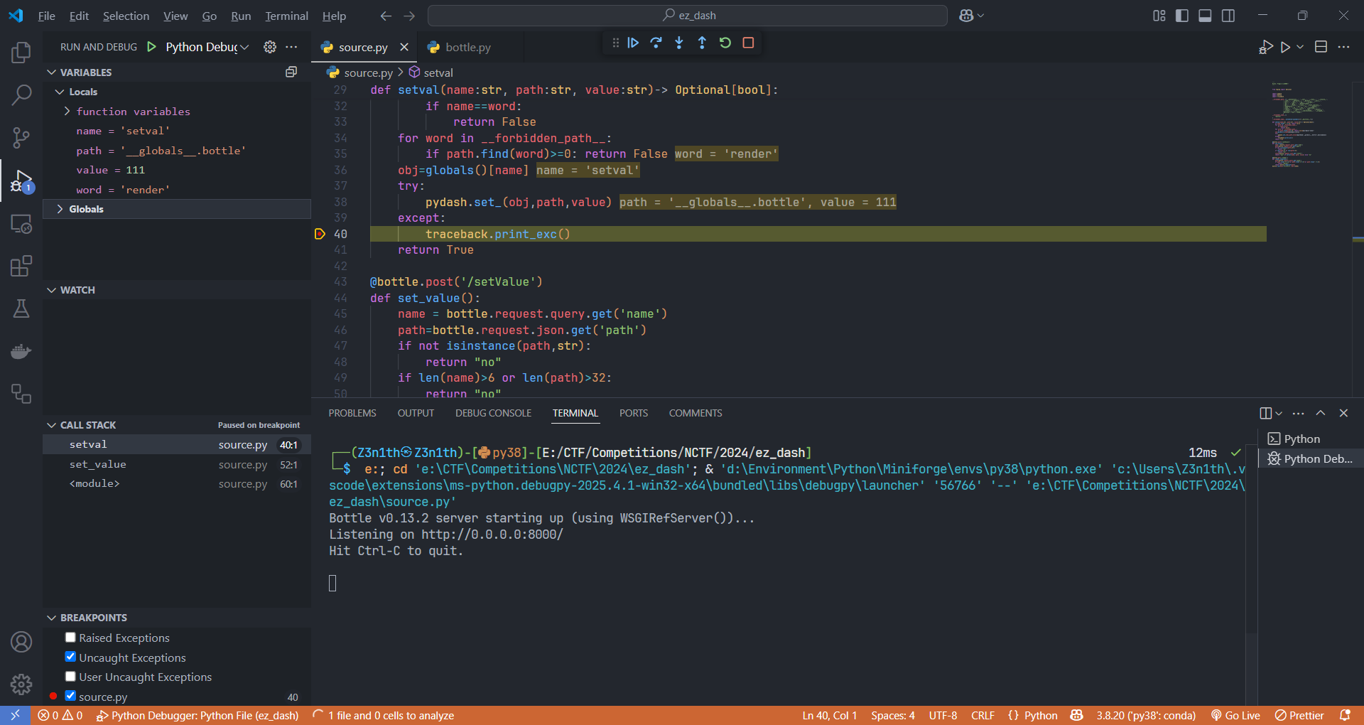Click Go Live in the status bar

click(1235, 715)
